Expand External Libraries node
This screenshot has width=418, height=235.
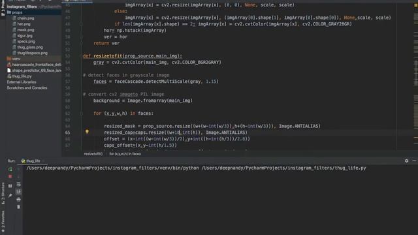[22, 82]
